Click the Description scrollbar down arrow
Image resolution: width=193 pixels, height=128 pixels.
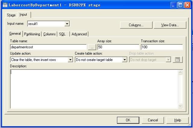180,106
